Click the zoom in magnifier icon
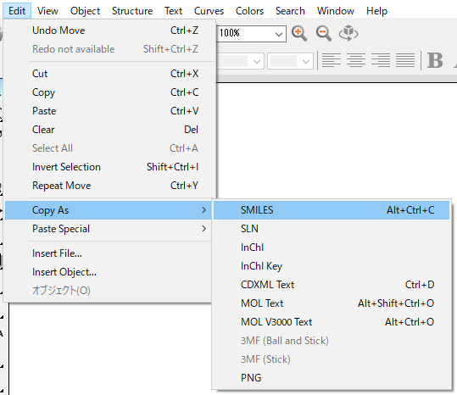The height and width of the screenshot is (395, 457). point(299,33)
